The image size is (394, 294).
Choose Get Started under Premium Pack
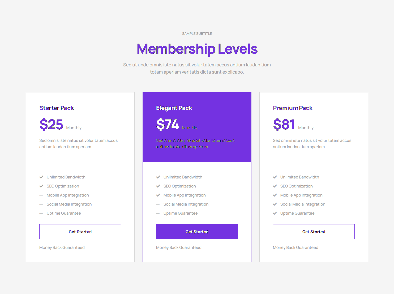[314, 232]
